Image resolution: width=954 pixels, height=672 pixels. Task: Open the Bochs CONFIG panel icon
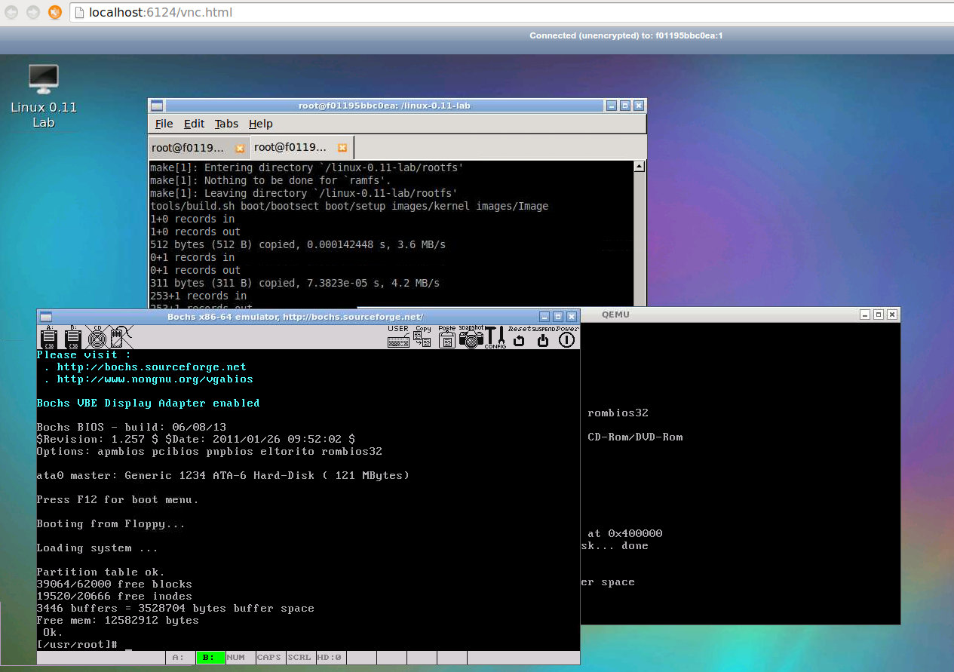tap(495, 339)
